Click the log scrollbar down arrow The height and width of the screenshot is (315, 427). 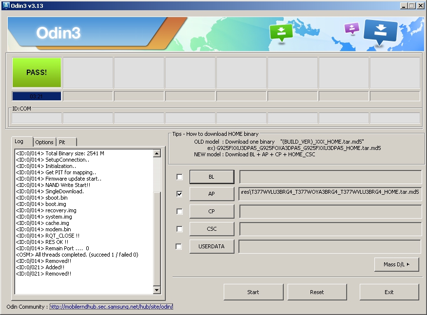[x=157, y=290]
